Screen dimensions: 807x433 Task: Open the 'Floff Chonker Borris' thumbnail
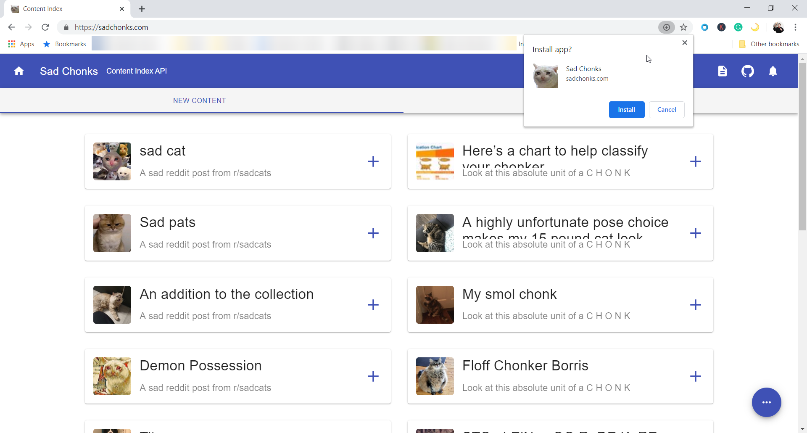pyautogui.click(x=435, y=376)
